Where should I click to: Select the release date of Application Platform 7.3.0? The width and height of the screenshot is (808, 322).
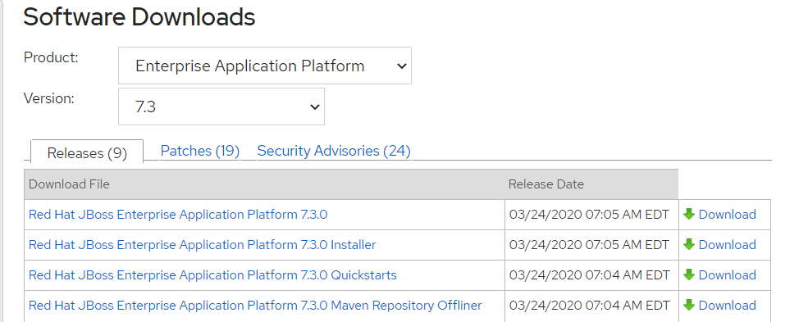coord(589,215)
